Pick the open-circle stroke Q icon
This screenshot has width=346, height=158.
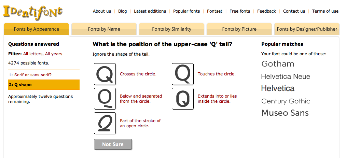point(105,123)
